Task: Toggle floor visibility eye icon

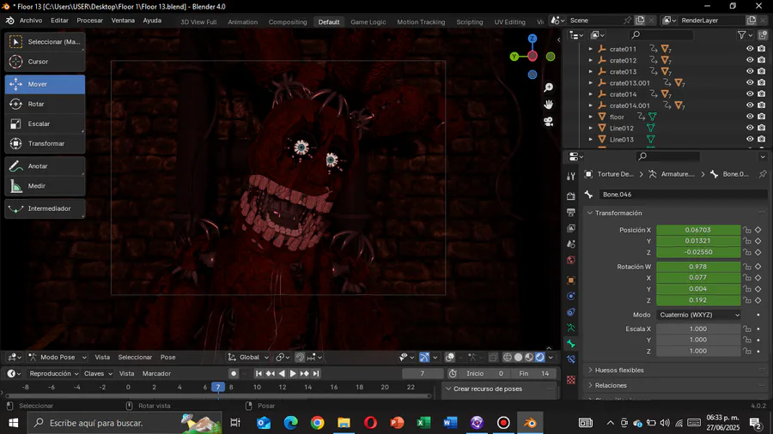Action: pyautogui.click(x=749, y=117)
